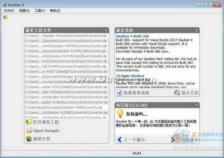
Task: Open 10 Years Sisulizer news link
Action: 130,76
